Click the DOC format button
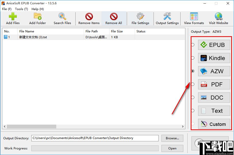The image size is (234, 155). 214,98
